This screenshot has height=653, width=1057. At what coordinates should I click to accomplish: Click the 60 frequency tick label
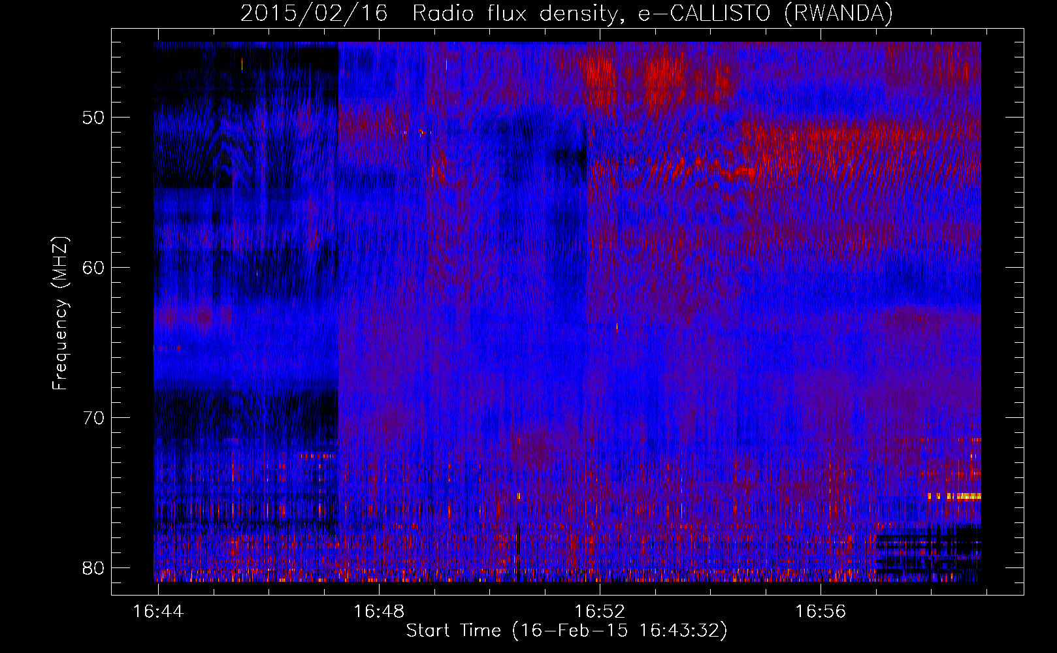(94, 268)
